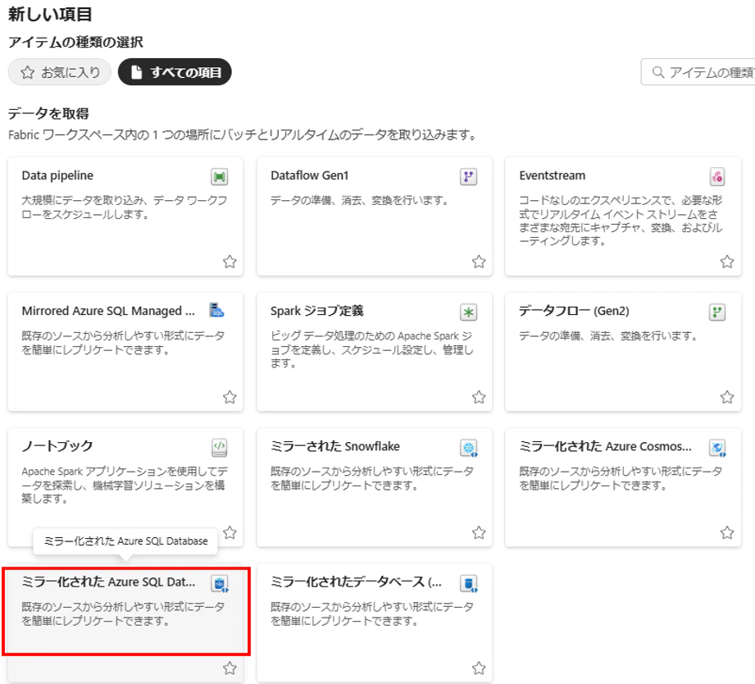
Task: Click the search magnifier icon
Action: [x=657, y=72]
